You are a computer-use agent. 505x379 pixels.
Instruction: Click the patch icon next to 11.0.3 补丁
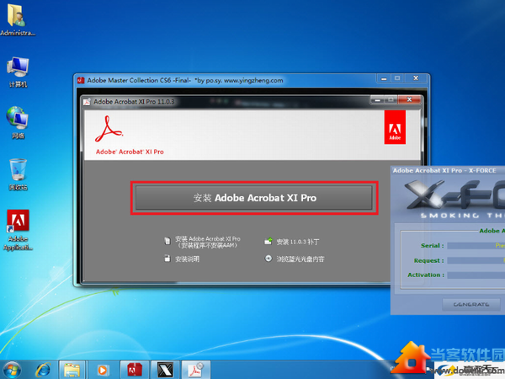[x=268, y=241]
